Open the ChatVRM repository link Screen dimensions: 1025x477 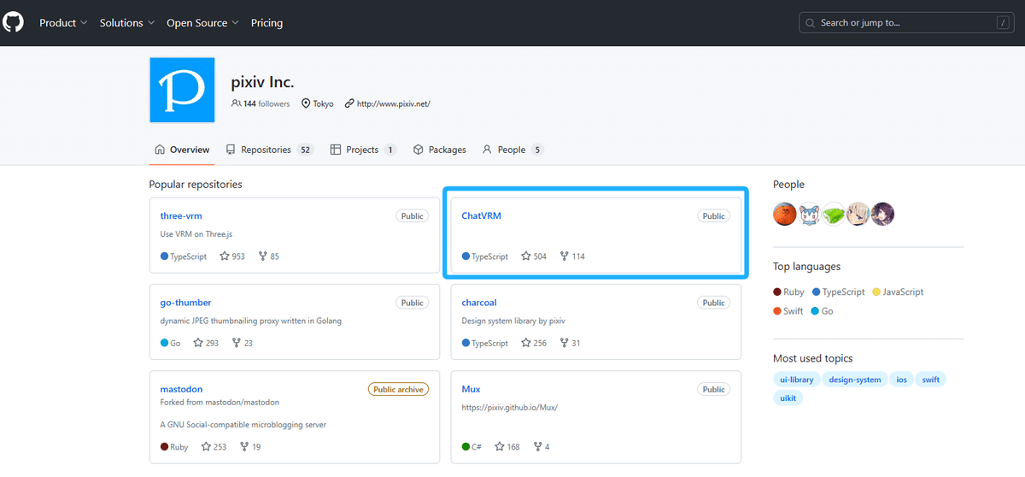(x=481, y=215)
